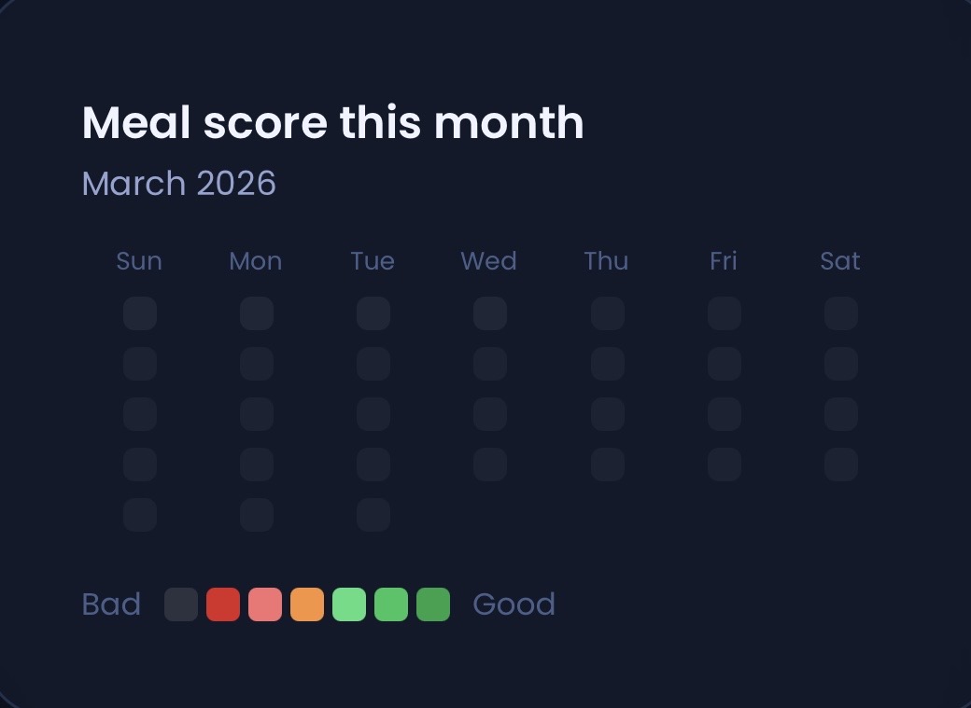Select the Sat column label

pyautogui.click(x=839, y=261)
